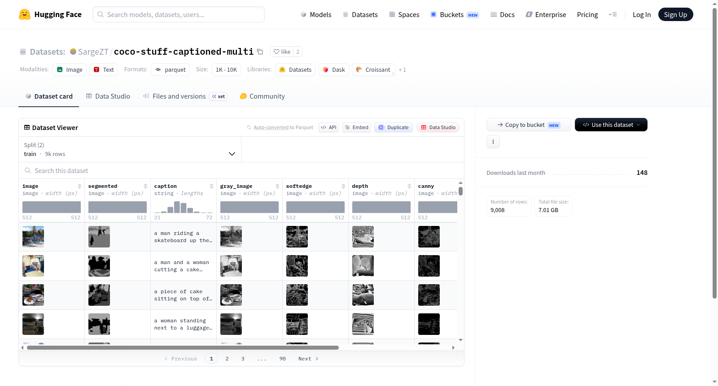Click Copy to bucket button

click(529, 125)
